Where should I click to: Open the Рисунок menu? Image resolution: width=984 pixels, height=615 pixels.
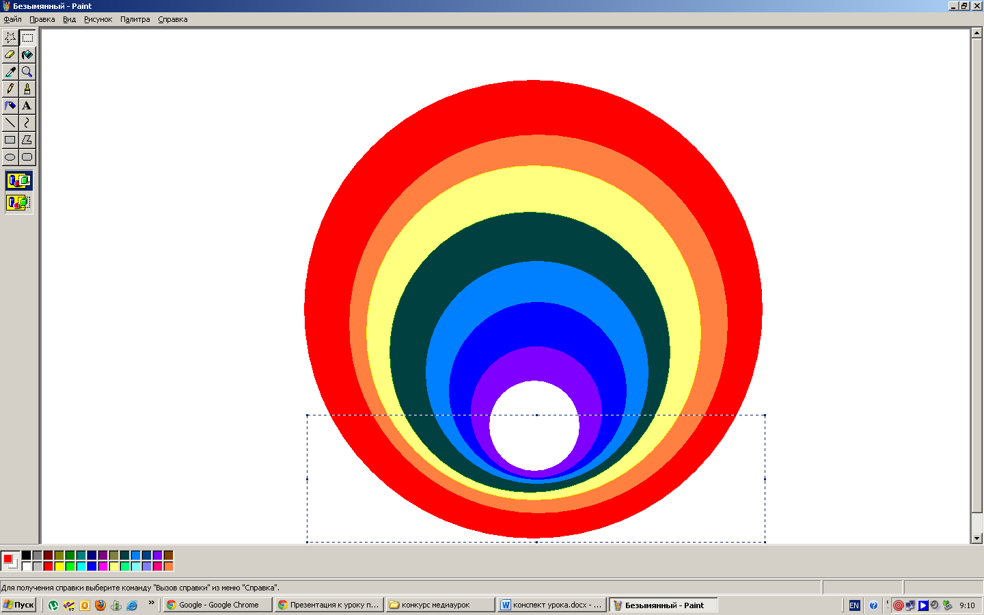pyautogui.click(x=98, y=19)
